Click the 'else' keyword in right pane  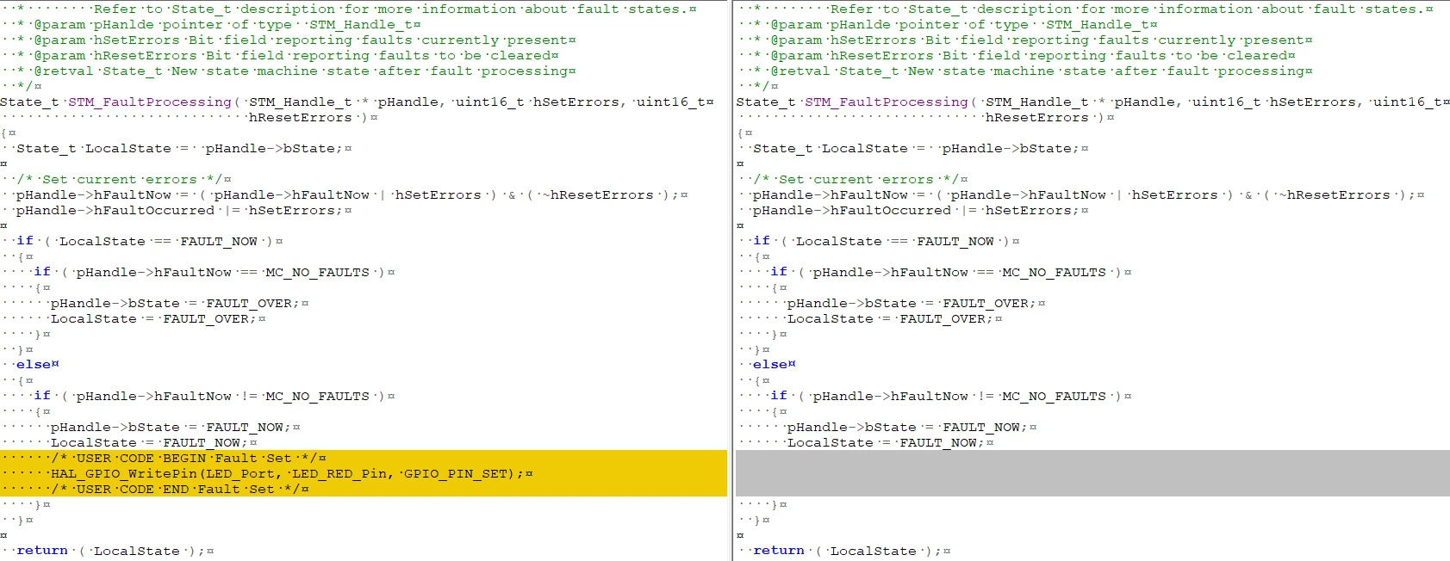pos(770,365)
